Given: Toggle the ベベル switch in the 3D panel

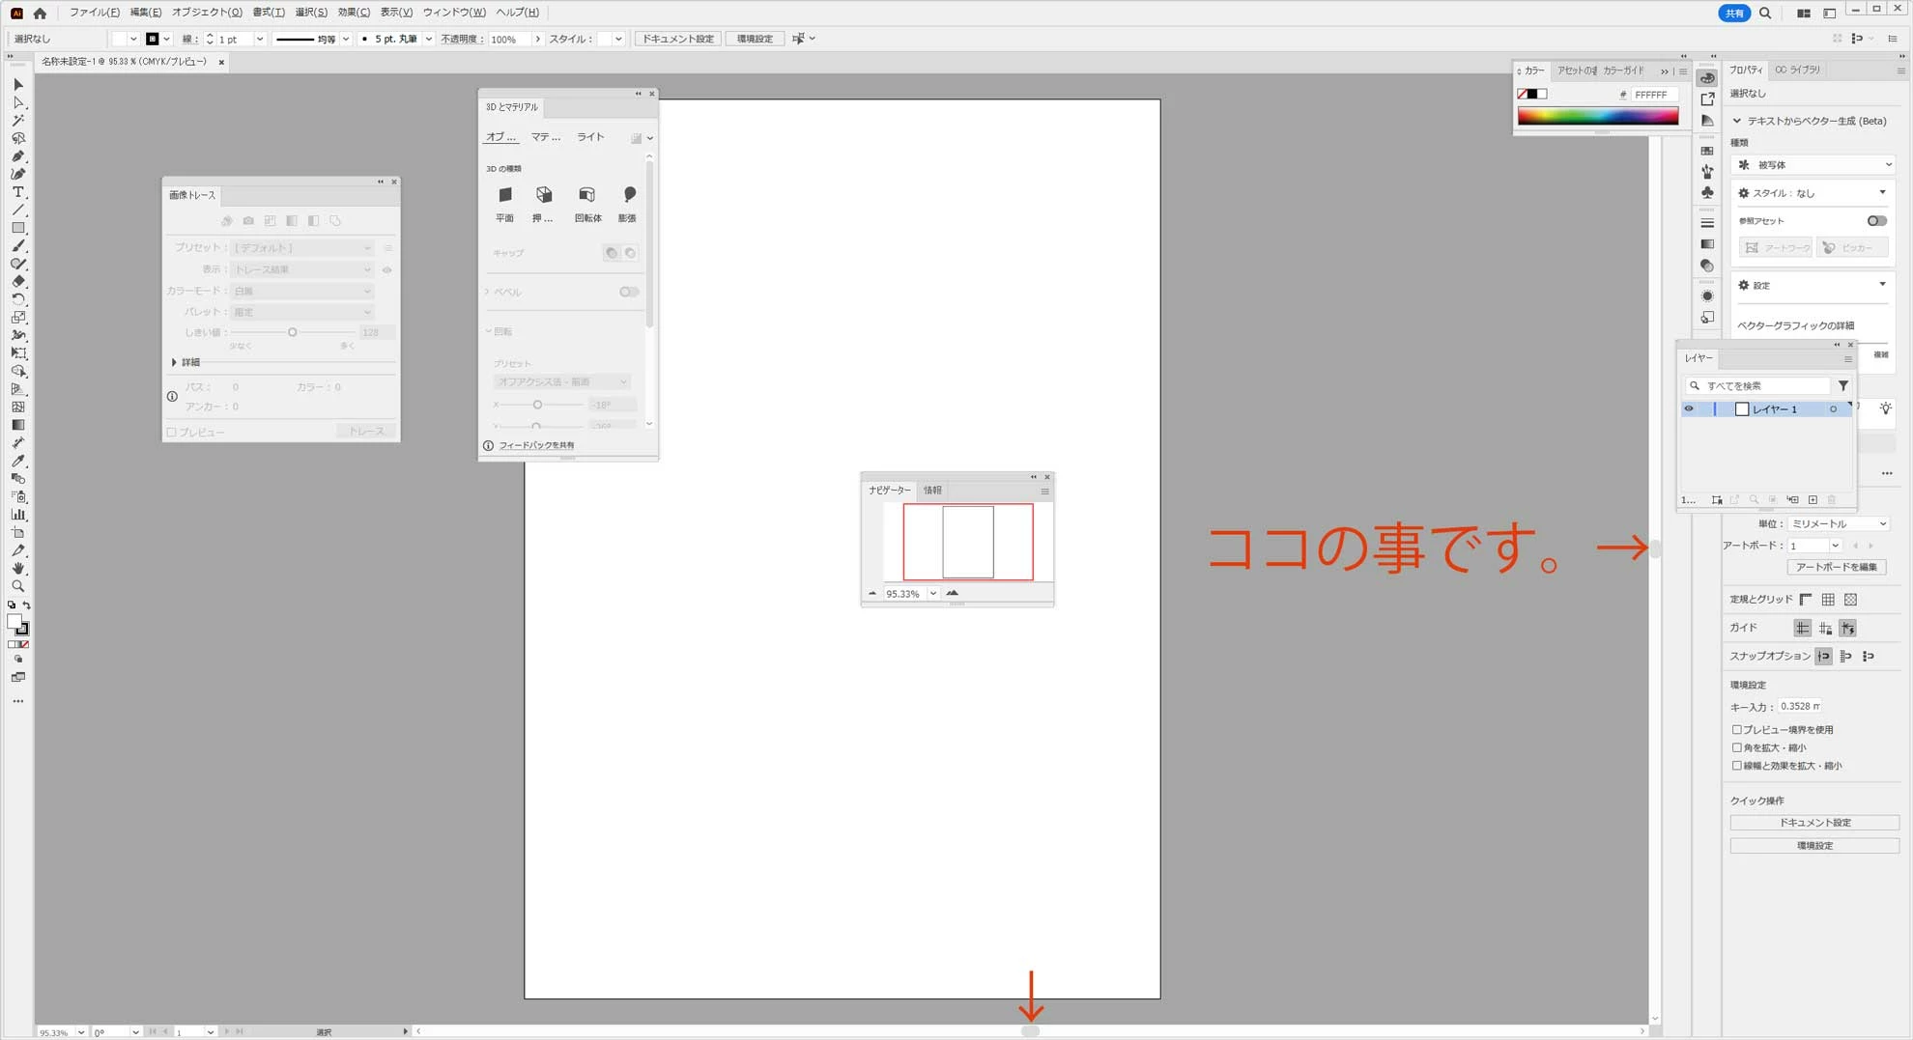Looking at the screenshot, I should coord(628,292).
